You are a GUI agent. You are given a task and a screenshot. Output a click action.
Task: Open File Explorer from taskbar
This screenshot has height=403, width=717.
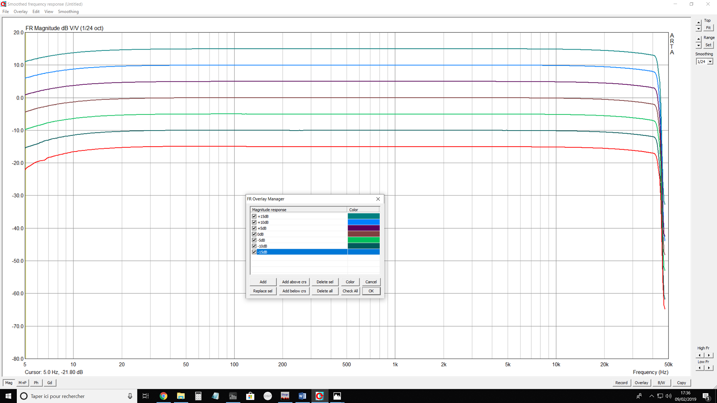tap(181, 396)
